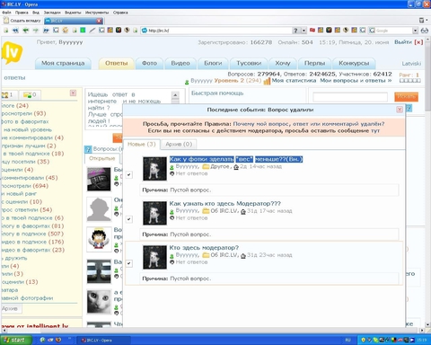The width and height of the screenshot is (431, 345).
Task: Go to the Блоги tab
Action: [213, 63]
